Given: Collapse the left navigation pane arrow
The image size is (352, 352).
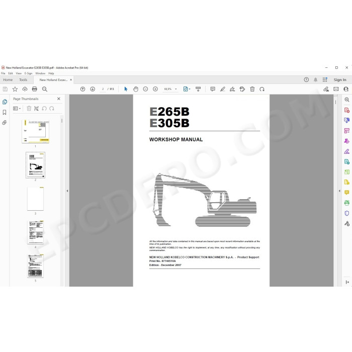Looking at the screenshot, I should 67,191.
